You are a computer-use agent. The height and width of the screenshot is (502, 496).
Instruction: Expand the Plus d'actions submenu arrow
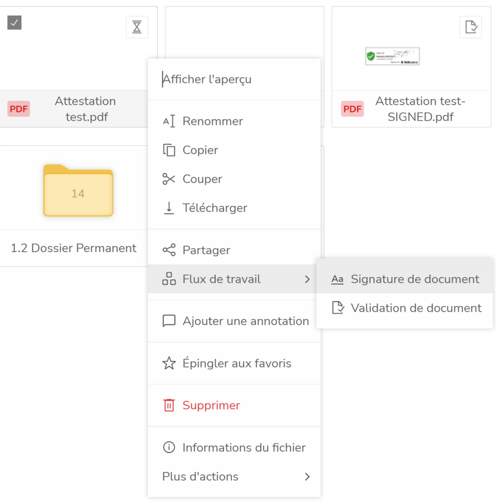307,477
